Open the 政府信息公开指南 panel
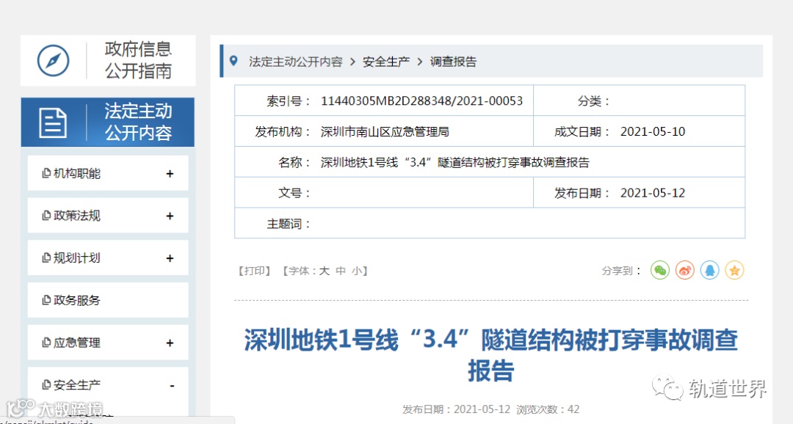 click(x=108, y=61)
